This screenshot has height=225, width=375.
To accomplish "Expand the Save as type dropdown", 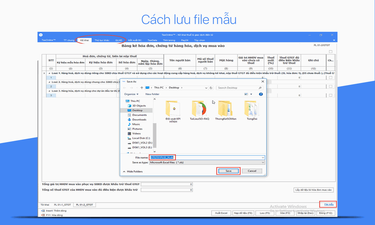I will coord(263,162).
